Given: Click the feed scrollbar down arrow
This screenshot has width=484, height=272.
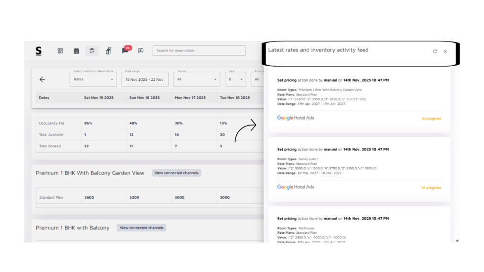Looking at the screenshot, I should coord(457,241).
